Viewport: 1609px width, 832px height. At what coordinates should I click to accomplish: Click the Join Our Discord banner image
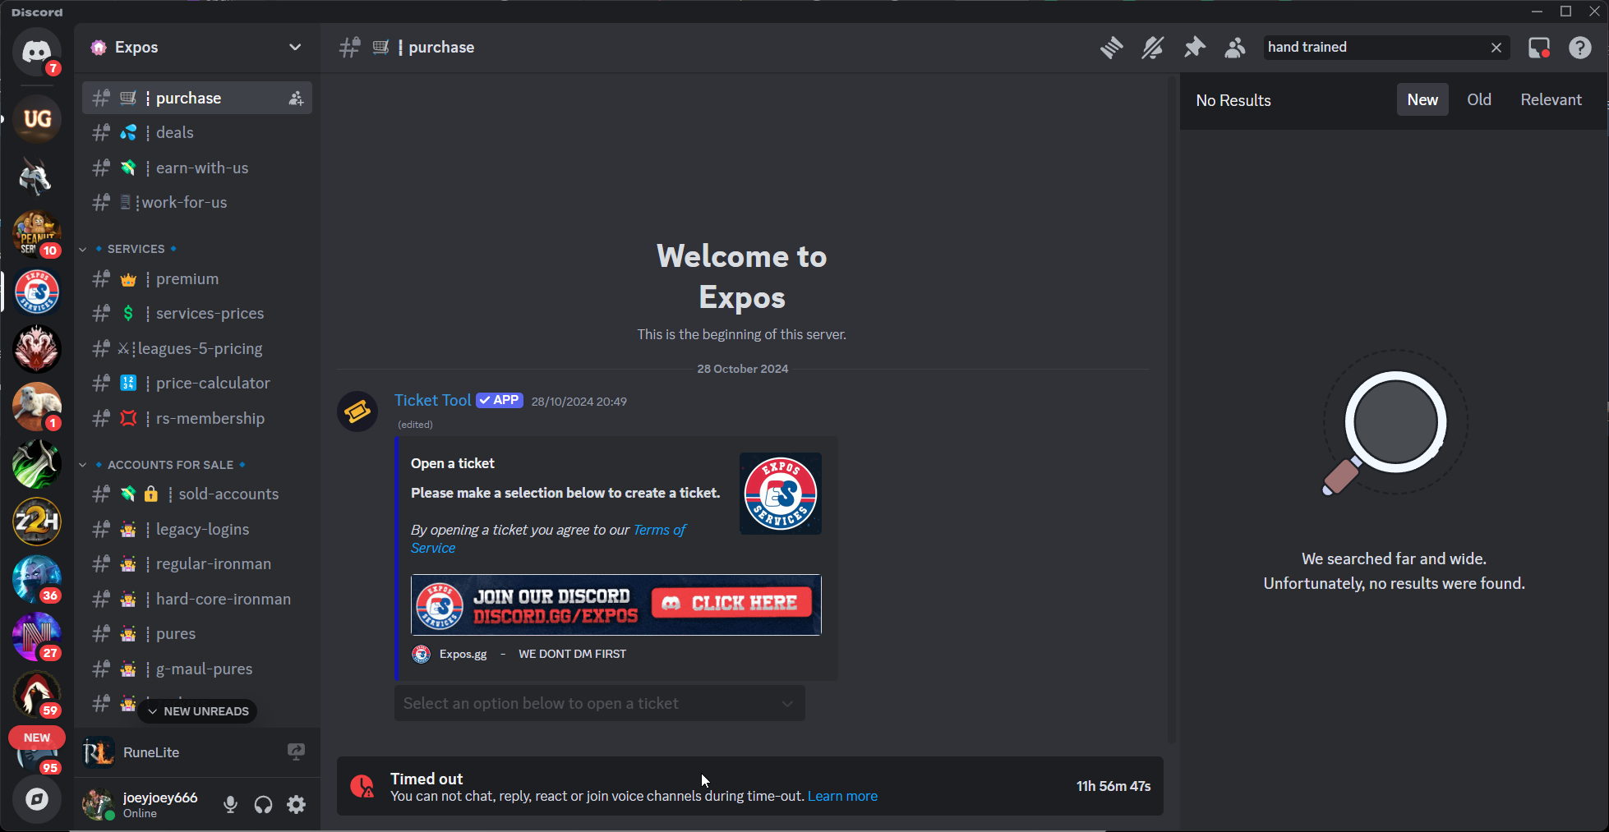(x=616, y=604)
